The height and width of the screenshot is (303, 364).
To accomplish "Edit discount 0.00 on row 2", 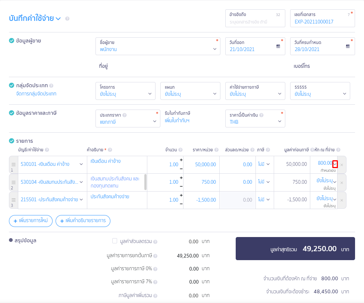I will pyautogui.click(x=238, y=182).
